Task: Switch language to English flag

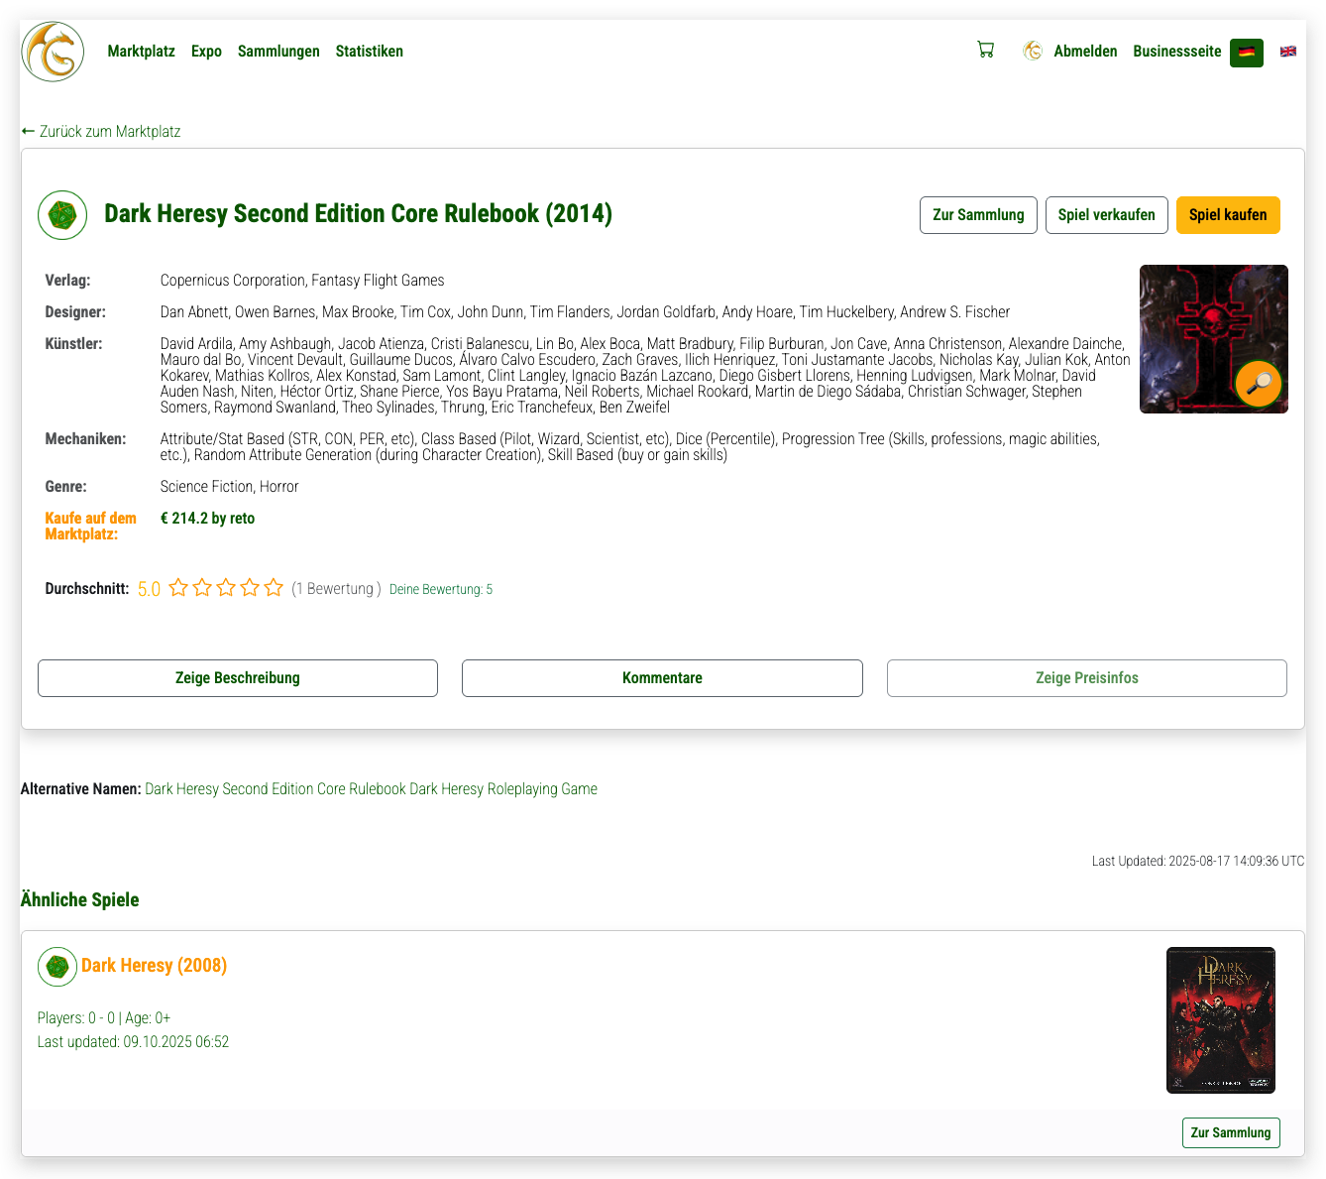Action: 1287,52
